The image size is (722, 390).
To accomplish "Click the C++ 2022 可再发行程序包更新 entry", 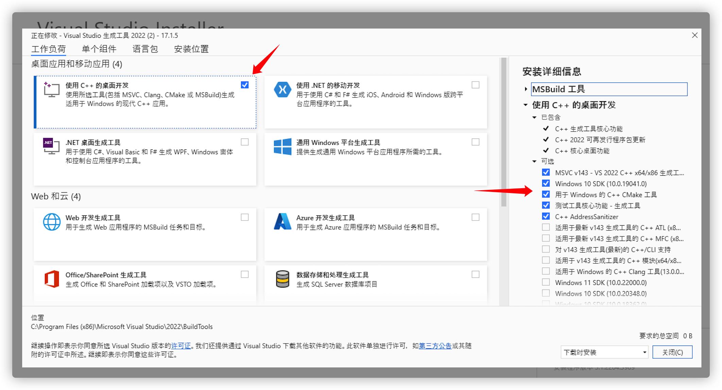I will tap(600, 140).
